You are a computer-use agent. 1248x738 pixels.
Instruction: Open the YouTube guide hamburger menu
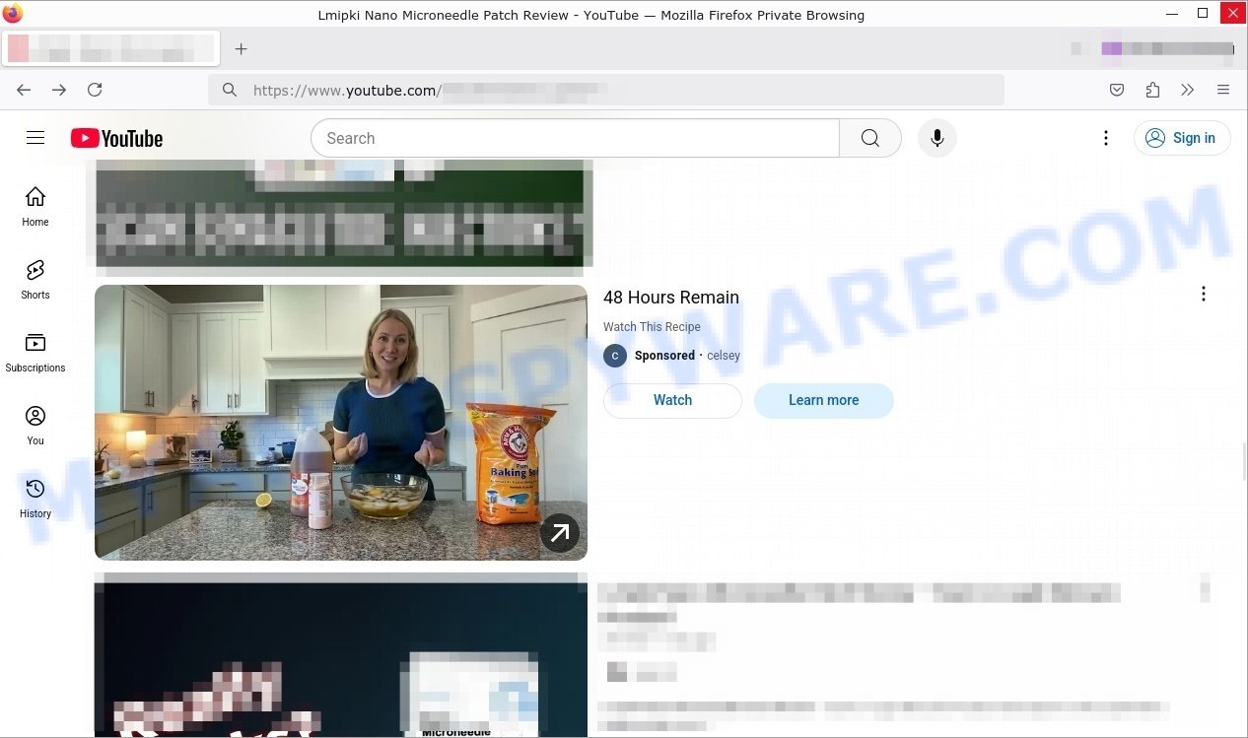35,138
